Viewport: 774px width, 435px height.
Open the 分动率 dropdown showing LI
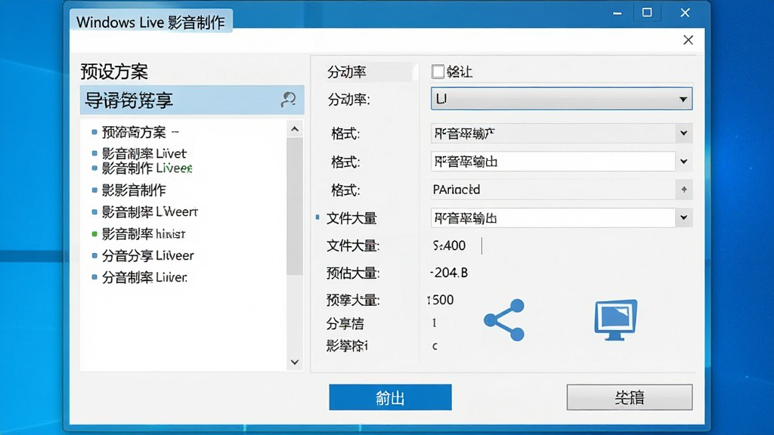[562, 99]
